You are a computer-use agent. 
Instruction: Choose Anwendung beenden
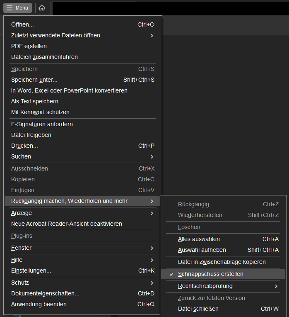pyautogui.click(x=83, y=304)
